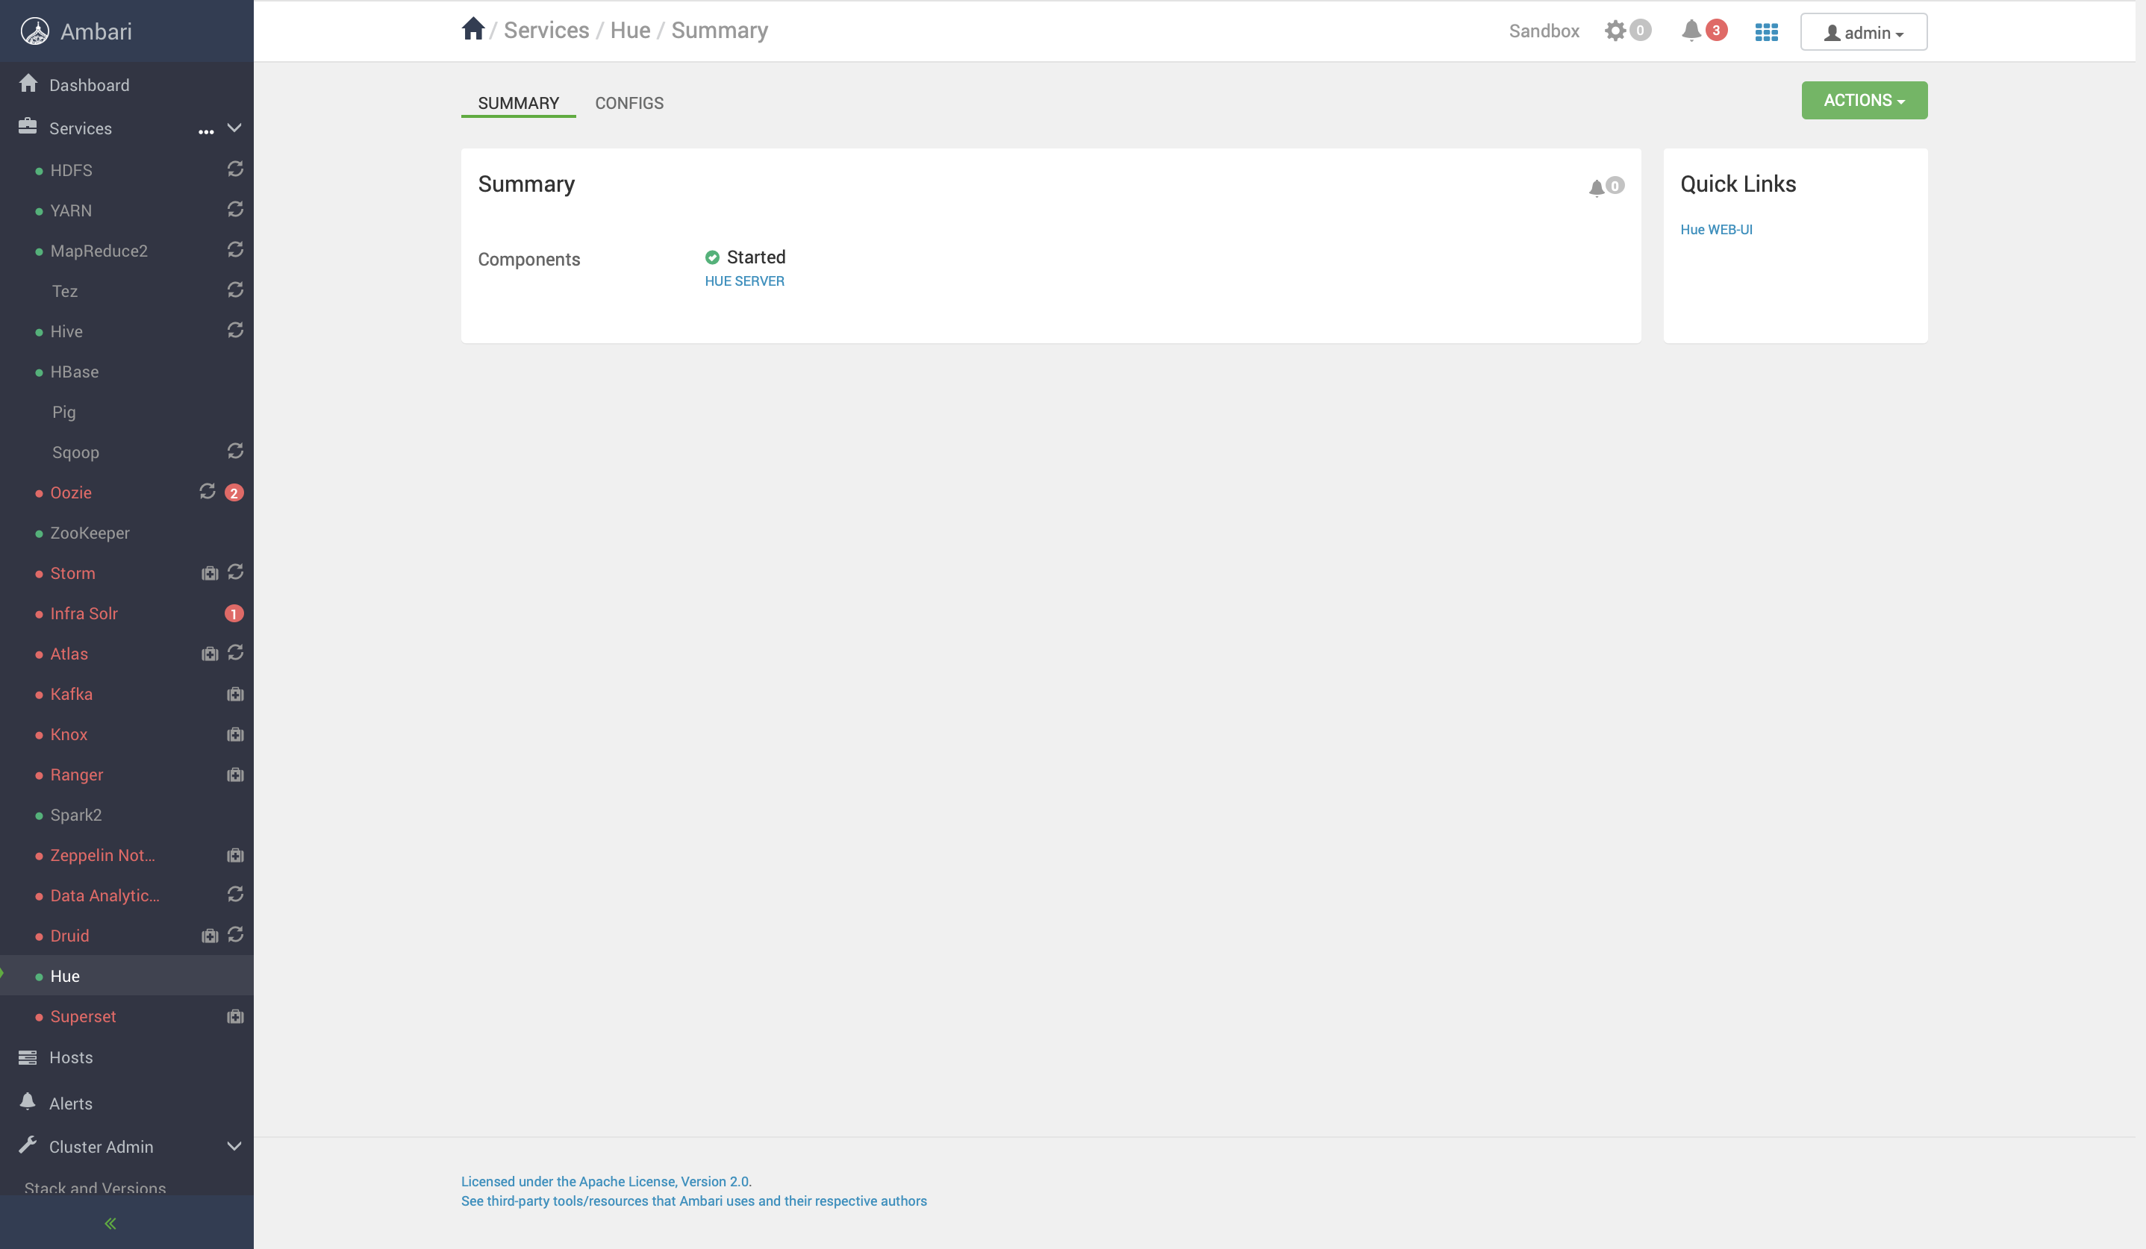This screenshot has width=2146, height=1249.
Task: Open the ACTIONS dropdown
Action: [x=1863, y=100]
